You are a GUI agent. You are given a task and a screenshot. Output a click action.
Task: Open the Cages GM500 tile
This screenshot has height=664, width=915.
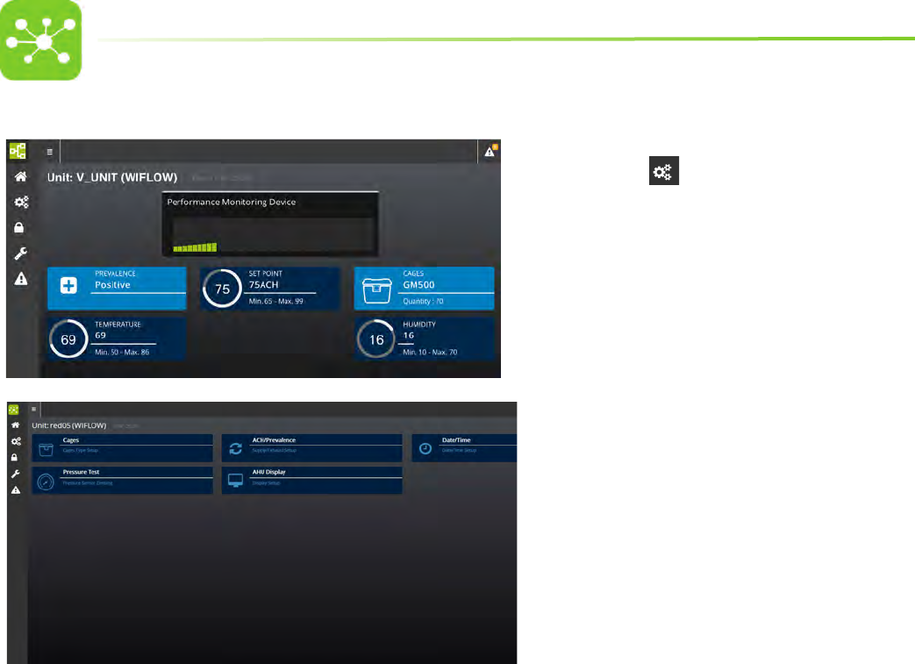point(425,289)
